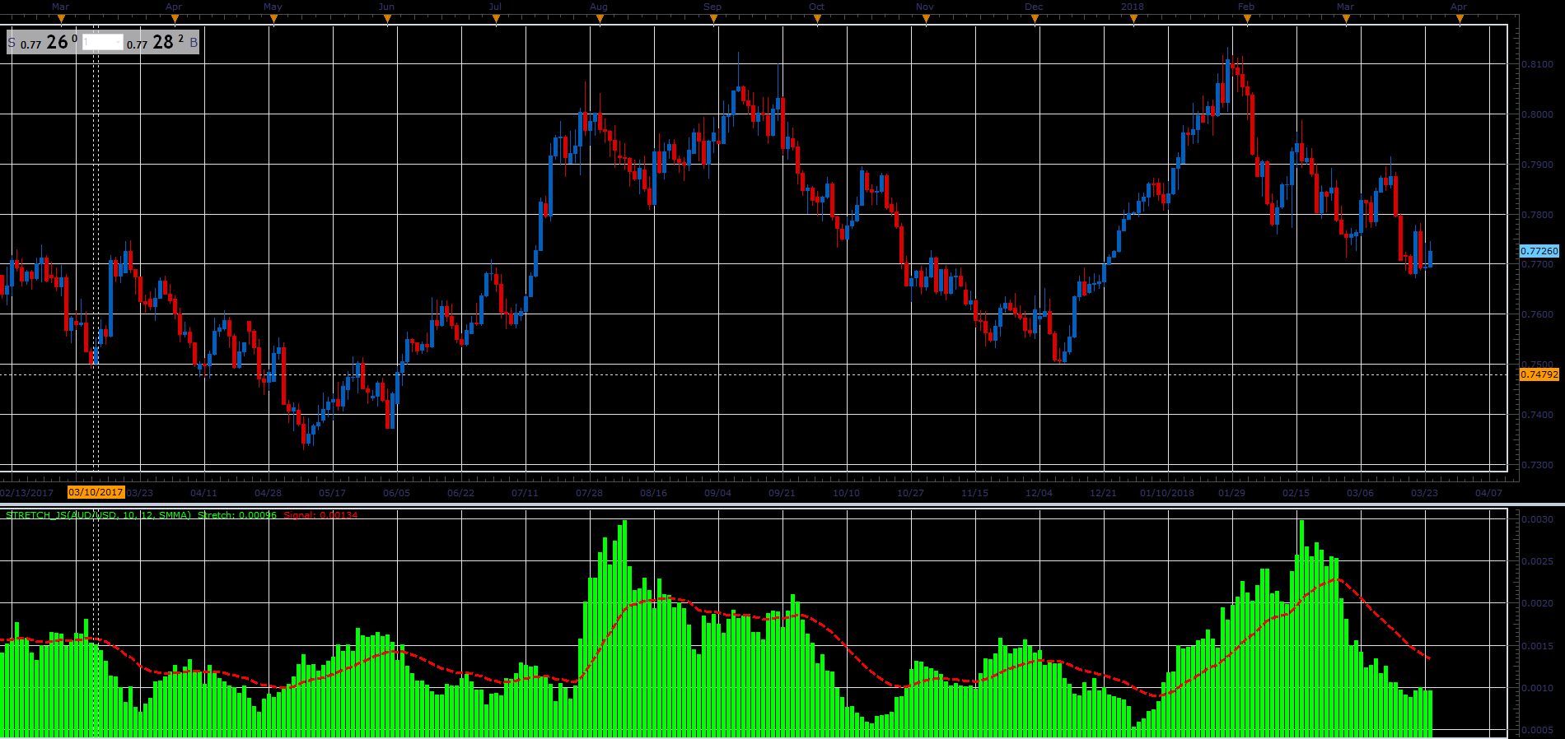
Task: Open the order quantity dropdown
Action: tap(102, 42)
